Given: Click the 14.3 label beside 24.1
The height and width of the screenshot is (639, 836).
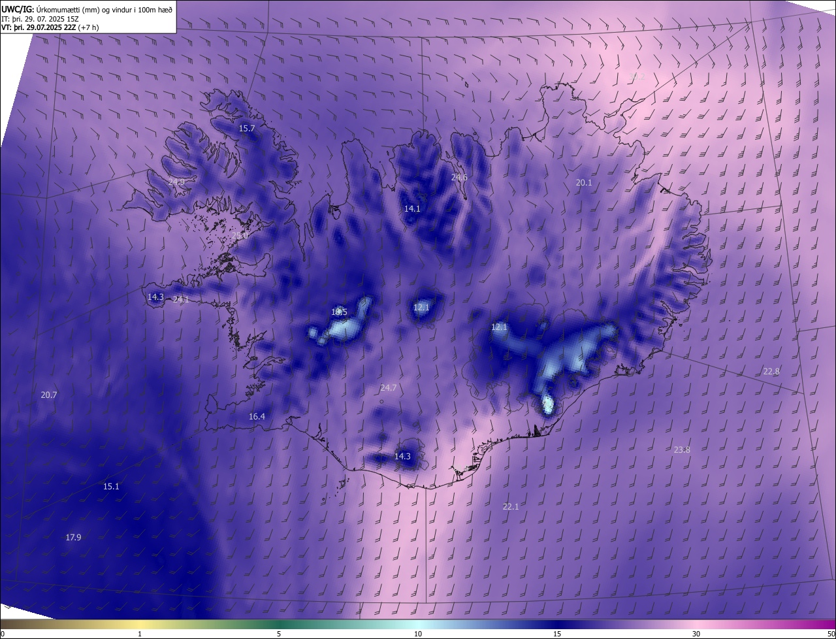Looking at the screenshot, I should 155,297.
